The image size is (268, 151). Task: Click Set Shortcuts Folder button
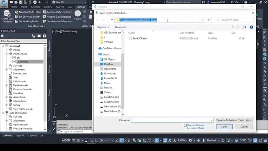(x=27, y=17)
